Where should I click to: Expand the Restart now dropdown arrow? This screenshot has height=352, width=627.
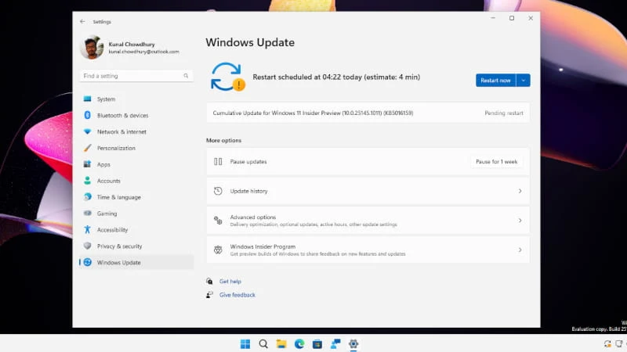pyautogui.click(x=523, y=81)
